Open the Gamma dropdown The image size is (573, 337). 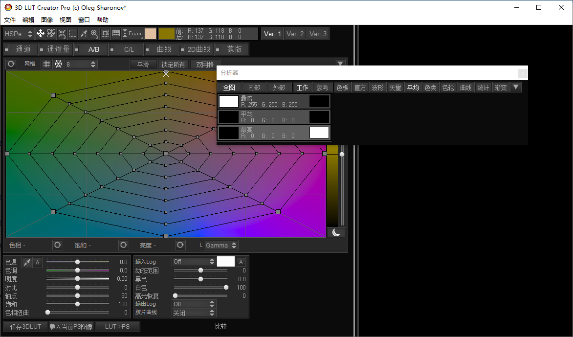click(221, 245)
